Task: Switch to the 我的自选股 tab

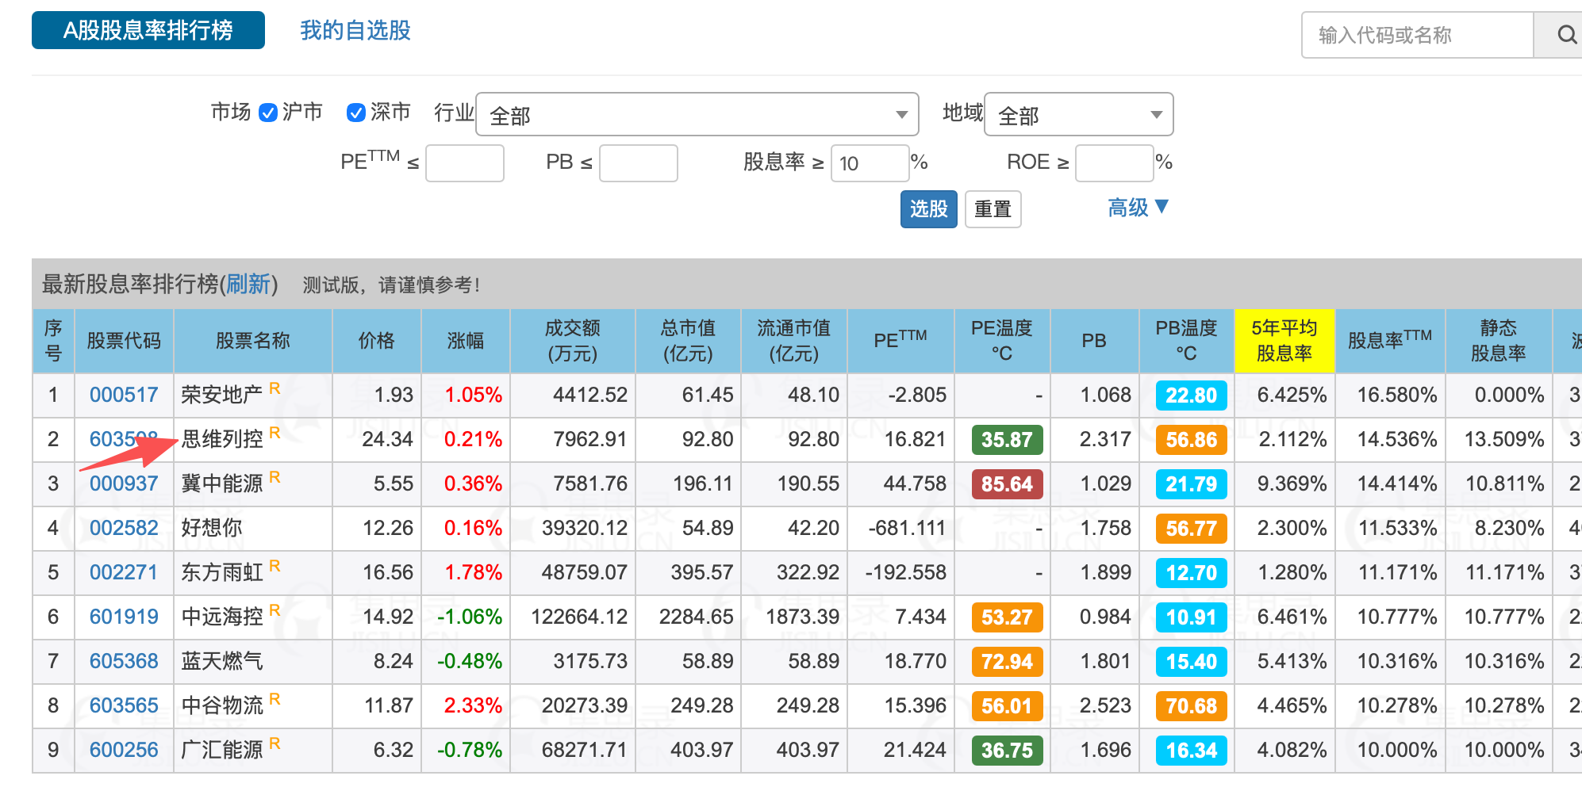Action: click(355, 31)
